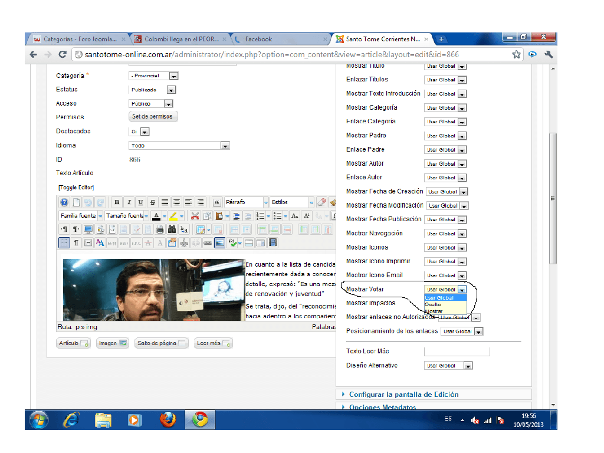Apply subscript formatting

click(295, 216)
